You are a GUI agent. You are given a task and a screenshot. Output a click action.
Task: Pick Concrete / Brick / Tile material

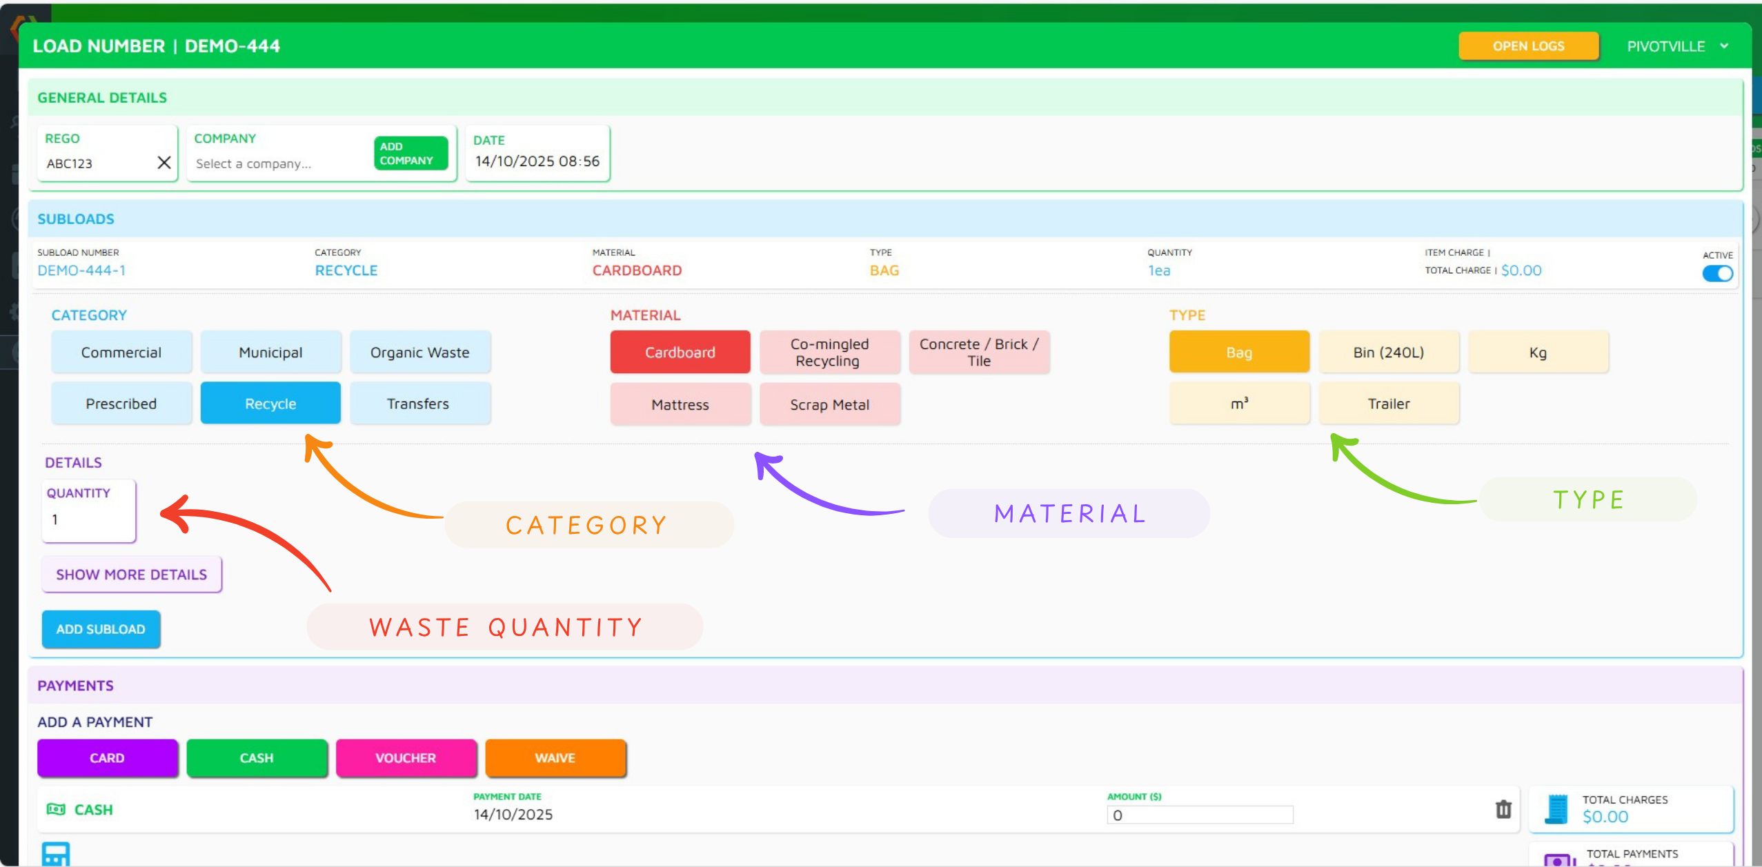pyautogui.click(x=979, y=352)
